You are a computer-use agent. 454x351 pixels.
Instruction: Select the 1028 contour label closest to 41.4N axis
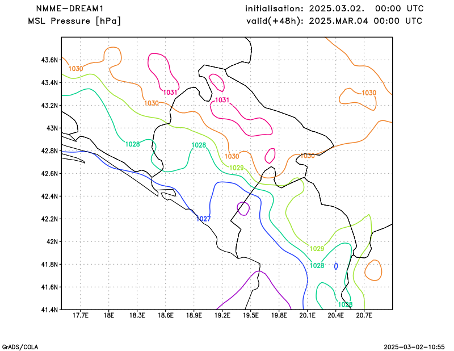coord(346,304)
